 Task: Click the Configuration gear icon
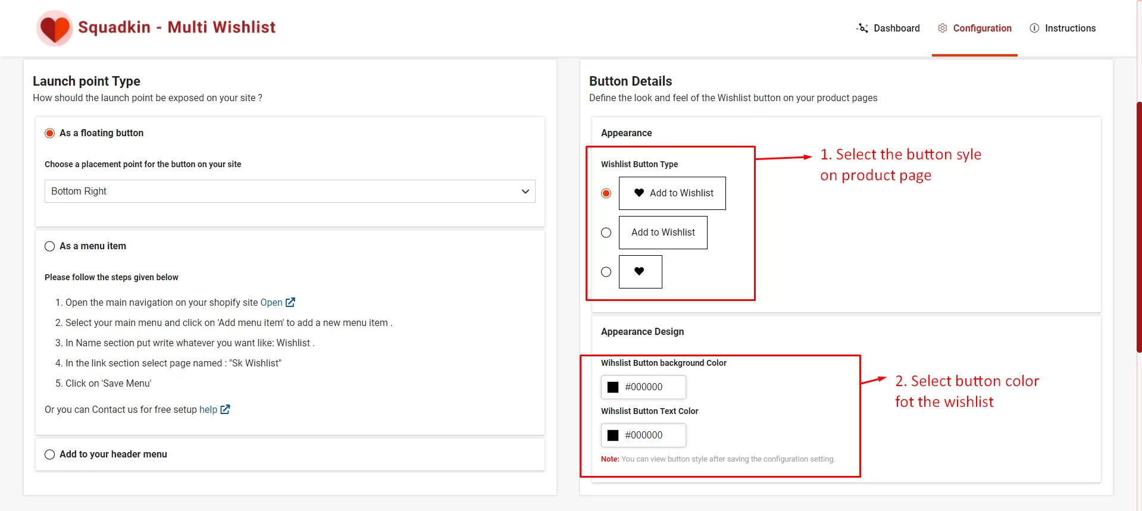pos(943,28)
